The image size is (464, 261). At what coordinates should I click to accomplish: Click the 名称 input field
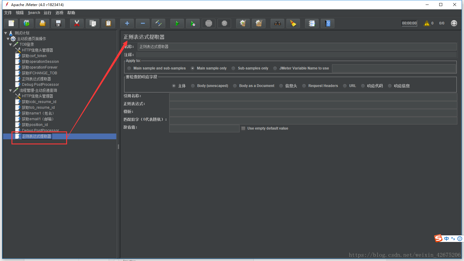[x=297, y=47]
